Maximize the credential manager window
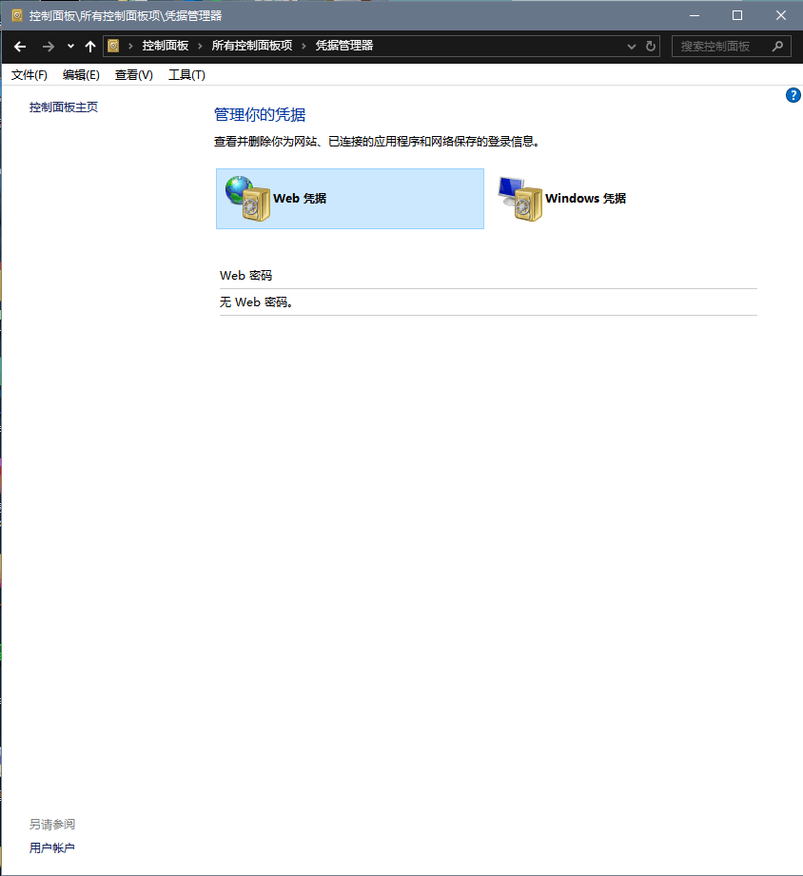 click(737, 15)
